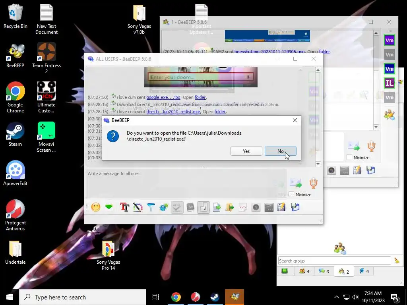Click the send message envelope in the '1 - BeeBEEP' window
Image resolution: width=407 pixels, height=305 pixels.
pyautogui.click(x=354, y=146)
